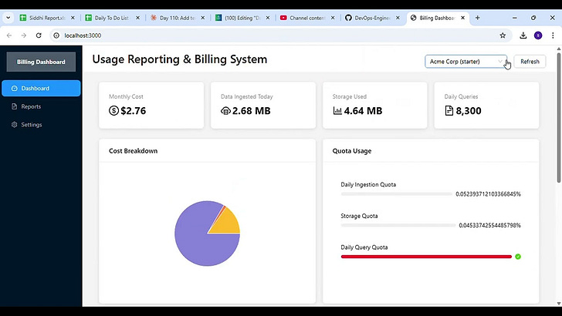
Task: Click the green check icon on Daily Query Quota
Action: click(x=518, y=257)
